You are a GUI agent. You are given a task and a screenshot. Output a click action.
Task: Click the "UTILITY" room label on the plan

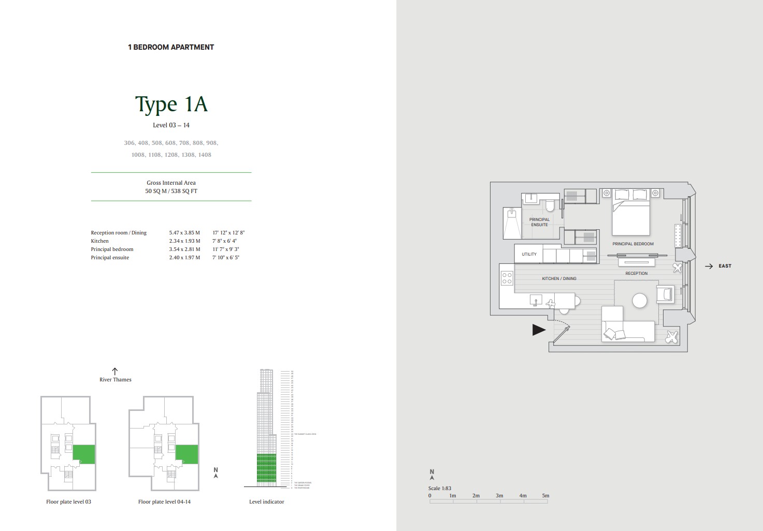point(529,255)
